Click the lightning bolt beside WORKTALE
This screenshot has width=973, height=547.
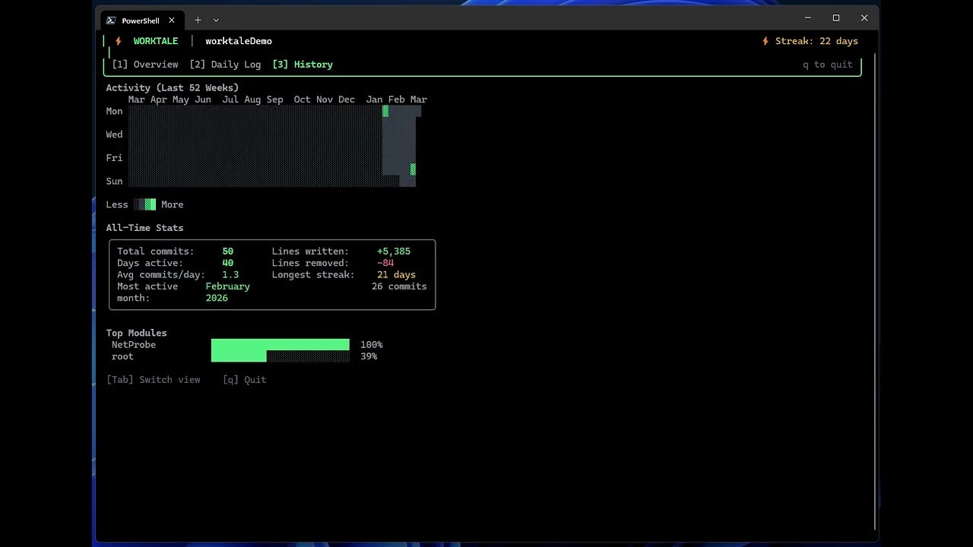point(119,41)
